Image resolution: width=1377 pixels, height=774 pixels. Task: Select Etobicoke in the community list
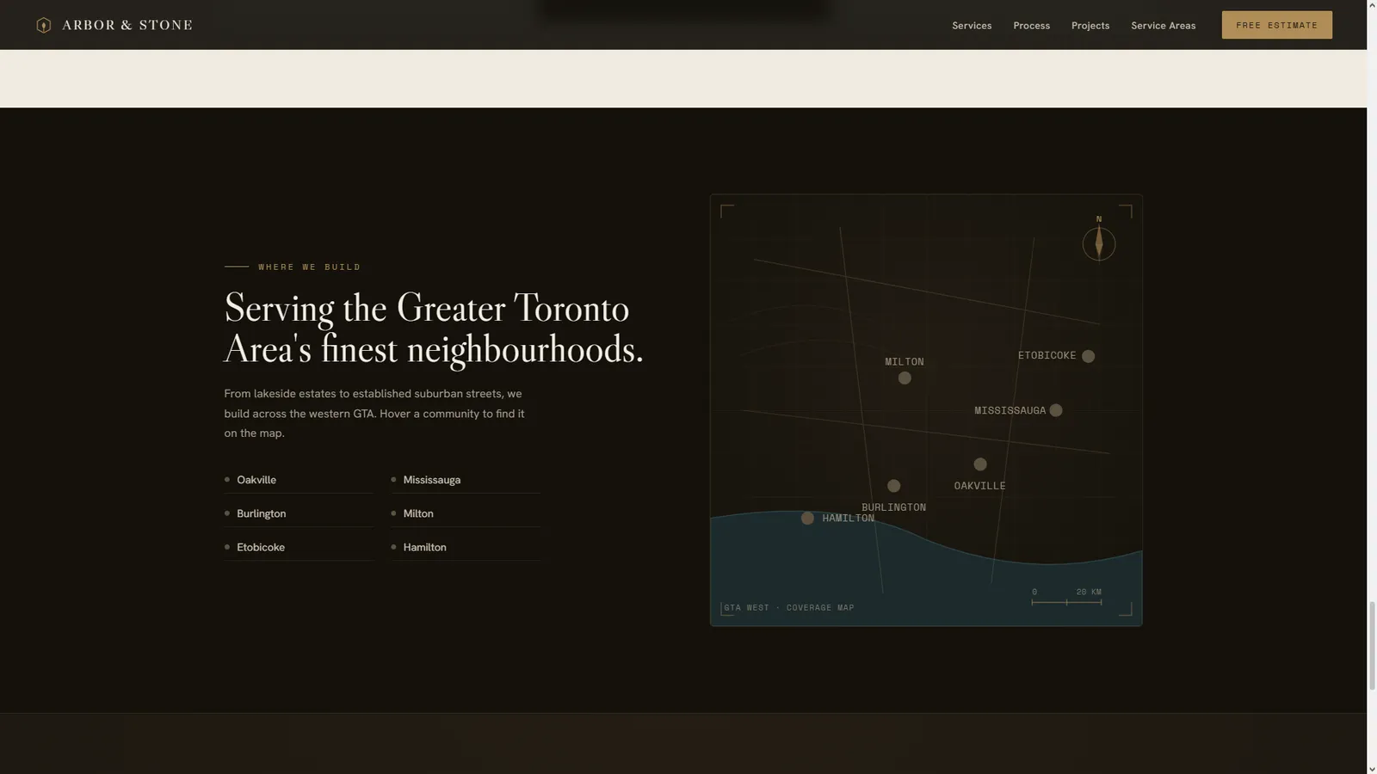coord(299,547)
